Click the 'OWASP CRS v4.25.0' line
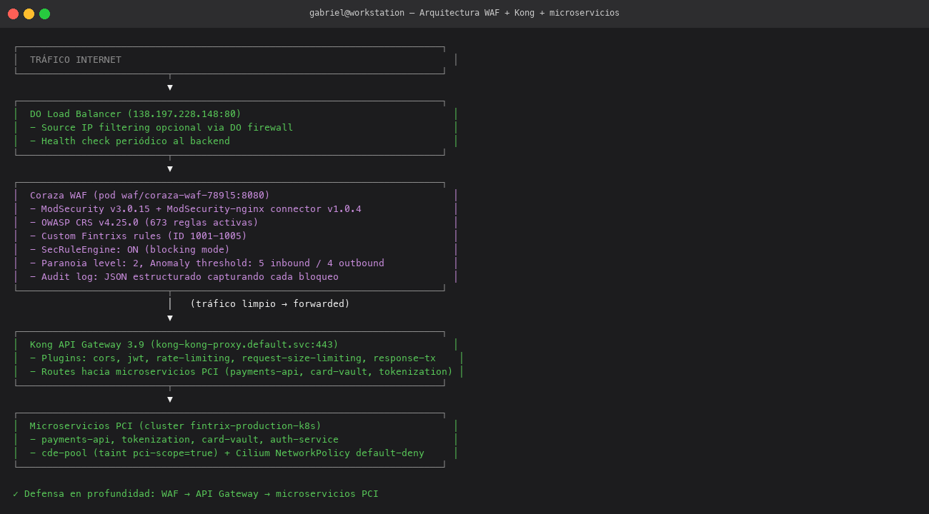929x514 pixels. (144, 223)
